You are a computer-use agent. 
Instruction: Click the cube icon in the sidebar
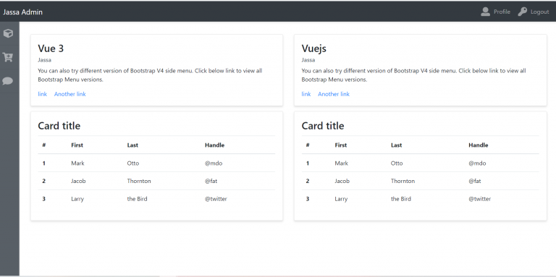(x=8, y=33)
